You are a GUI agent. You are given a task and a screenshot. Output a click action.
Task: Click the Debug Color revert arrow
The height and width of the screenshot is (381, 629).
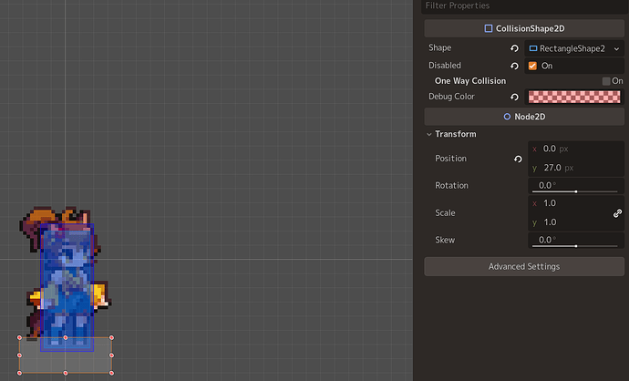coord(514,97)
